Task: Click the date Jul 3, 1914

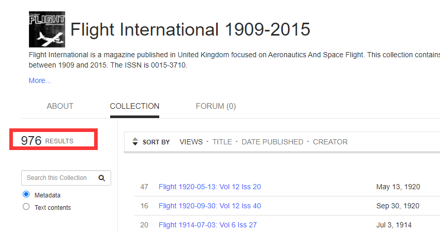Action: coord(394,225)
